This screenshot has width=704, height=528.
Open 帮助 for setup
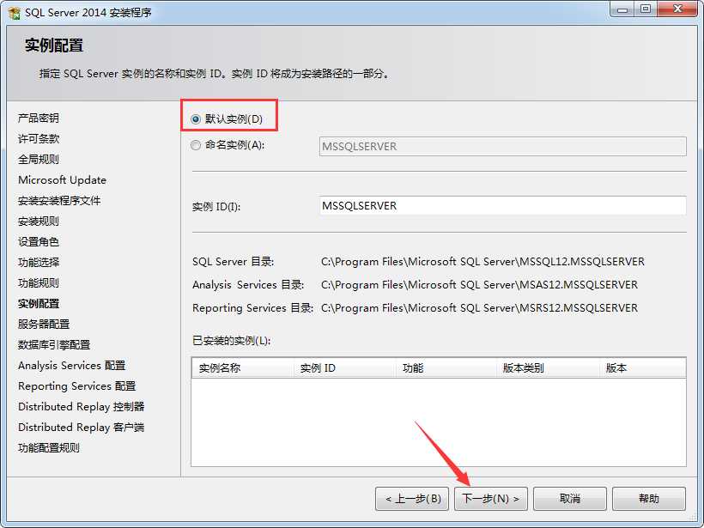tap(649, 498)
